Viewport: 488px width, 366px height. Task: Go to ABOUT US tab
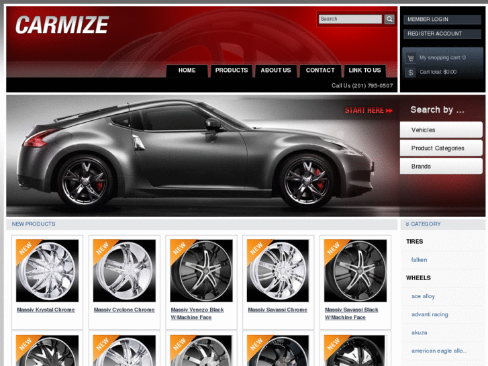click(x=276, y=71)
